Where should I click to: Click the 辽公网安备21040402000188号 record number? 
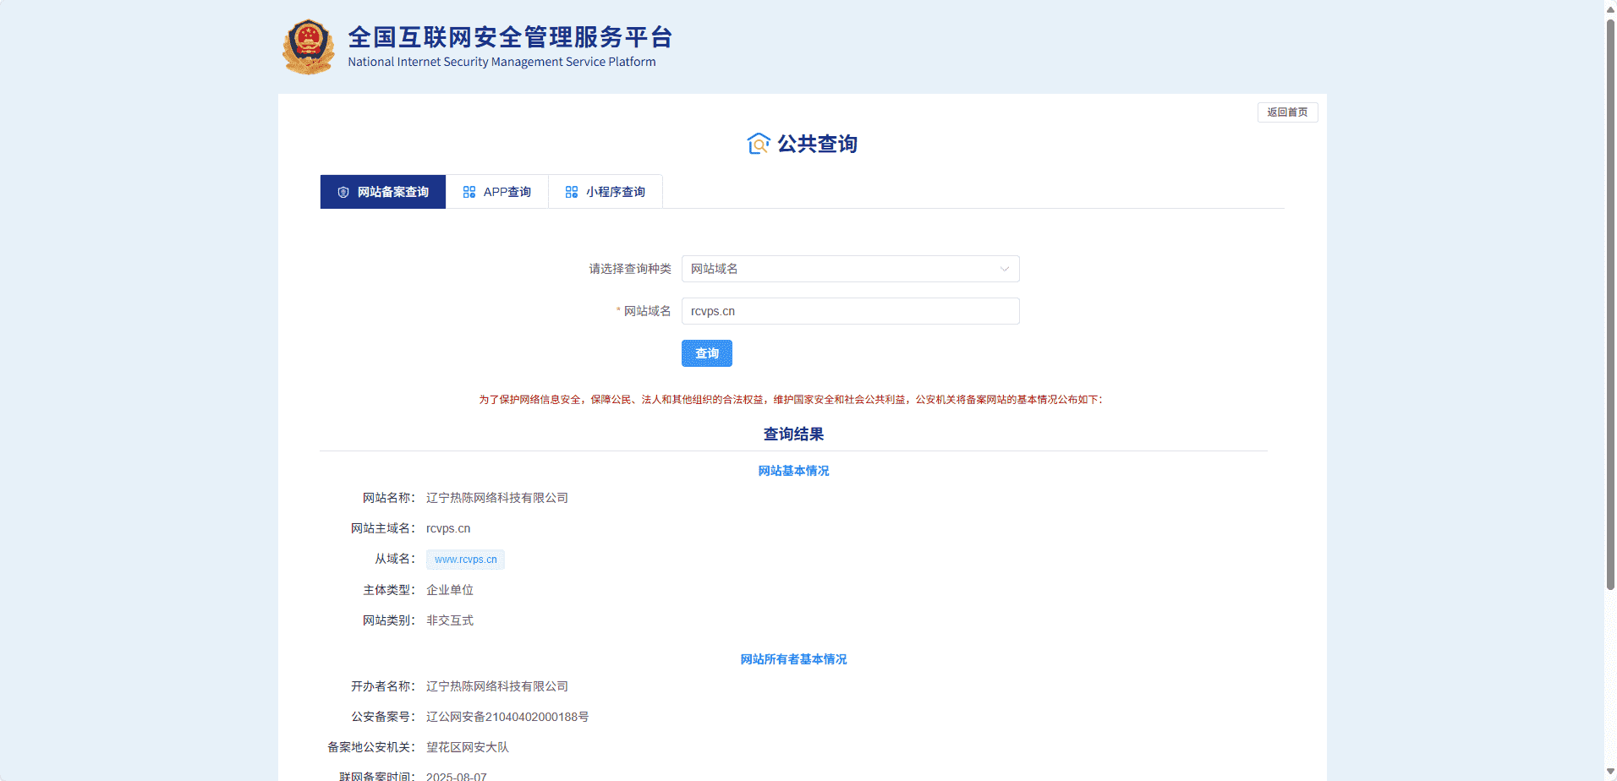tap(507, 716)
